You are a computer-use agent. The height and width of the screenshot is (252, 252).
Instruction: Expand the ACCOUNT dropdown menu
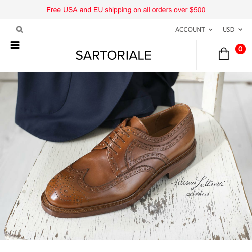click(x=194, y=30)
